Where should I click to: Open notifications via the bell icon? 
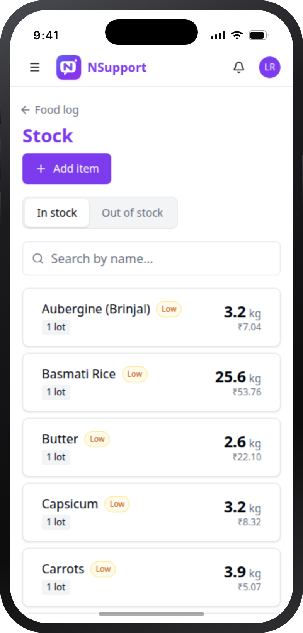[239, 67]
